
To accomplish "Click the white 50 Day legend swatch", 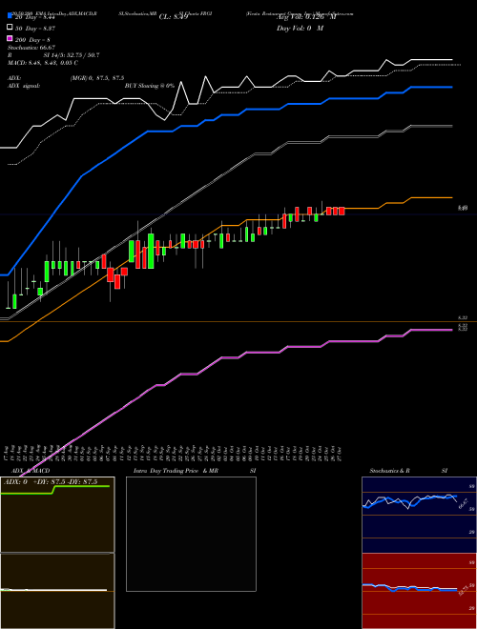I will pyautogui.click(x=10, y=28).
